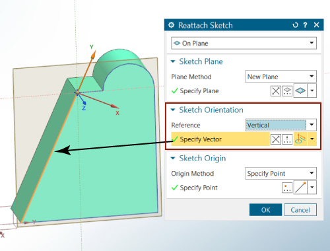Collapse the Sketch Plane section

coord(173,61)
